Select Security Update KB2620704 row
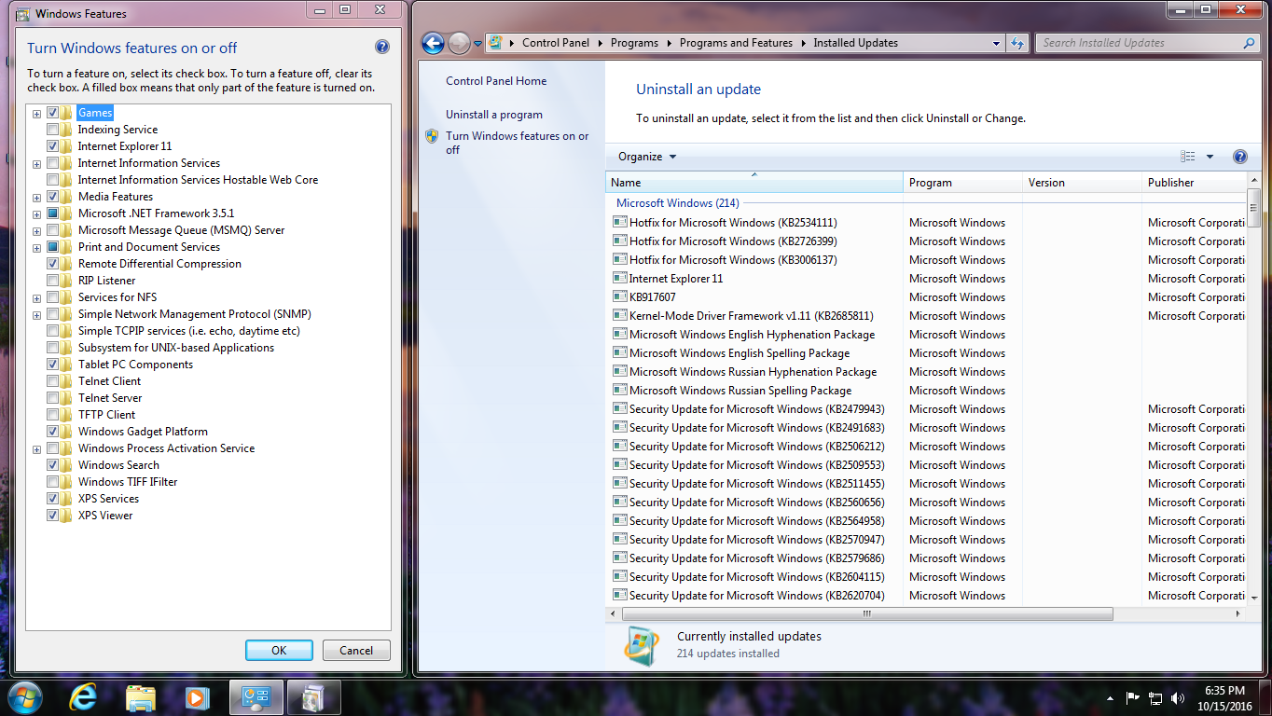The image size is (1272, 716). [x=926, y=595]
